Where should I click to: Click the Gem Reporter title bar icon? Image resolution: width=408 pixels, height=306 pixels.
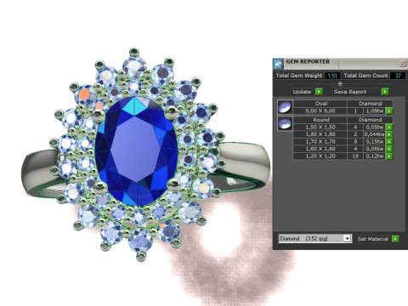pos(278,64)
